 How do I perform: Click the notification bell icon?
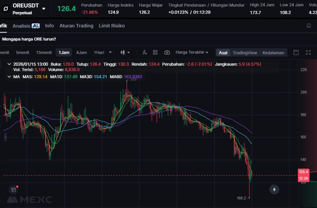[309, 26]
